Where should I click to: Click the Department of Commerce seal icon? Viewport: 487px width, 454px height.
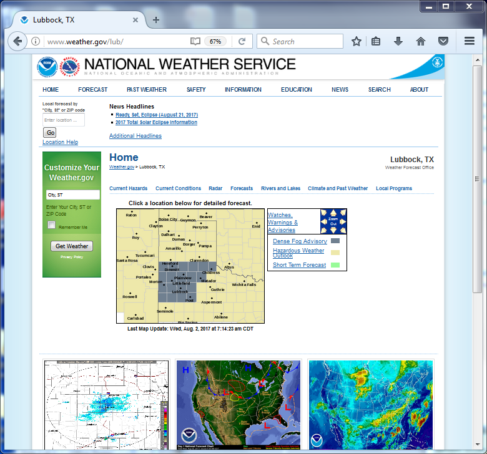(438, 63)
